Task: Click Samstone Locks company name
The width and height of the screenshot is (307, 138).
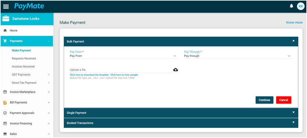Action: 26,19
